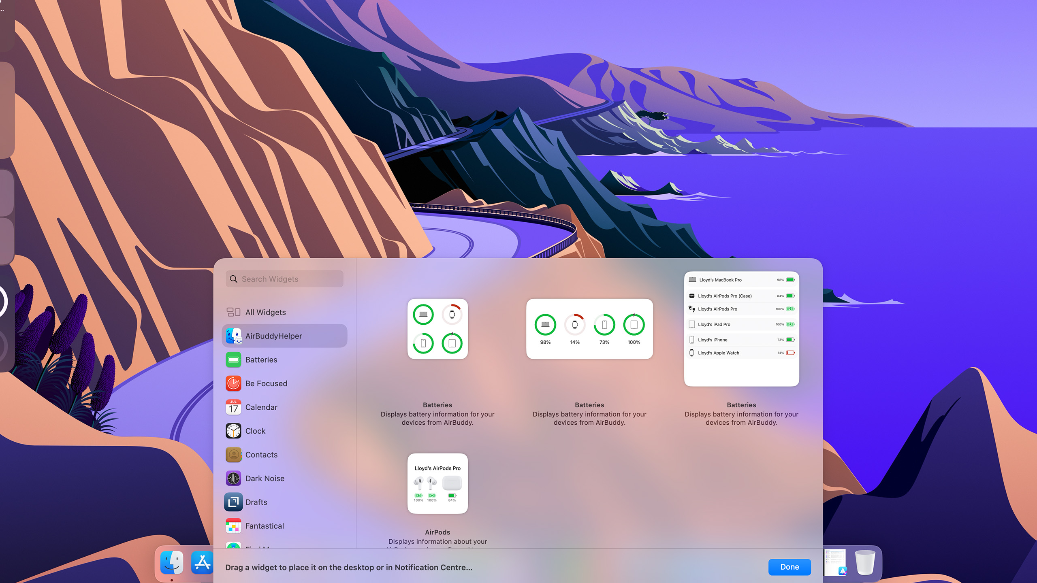Open the Calendar widget category
The height and width of the screenshot is (583, 1037).
284,407
